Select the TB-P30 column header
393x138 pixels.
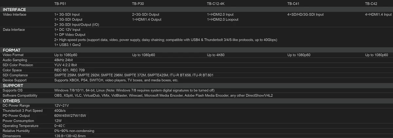pyautogui.click(x=139, y=4)
